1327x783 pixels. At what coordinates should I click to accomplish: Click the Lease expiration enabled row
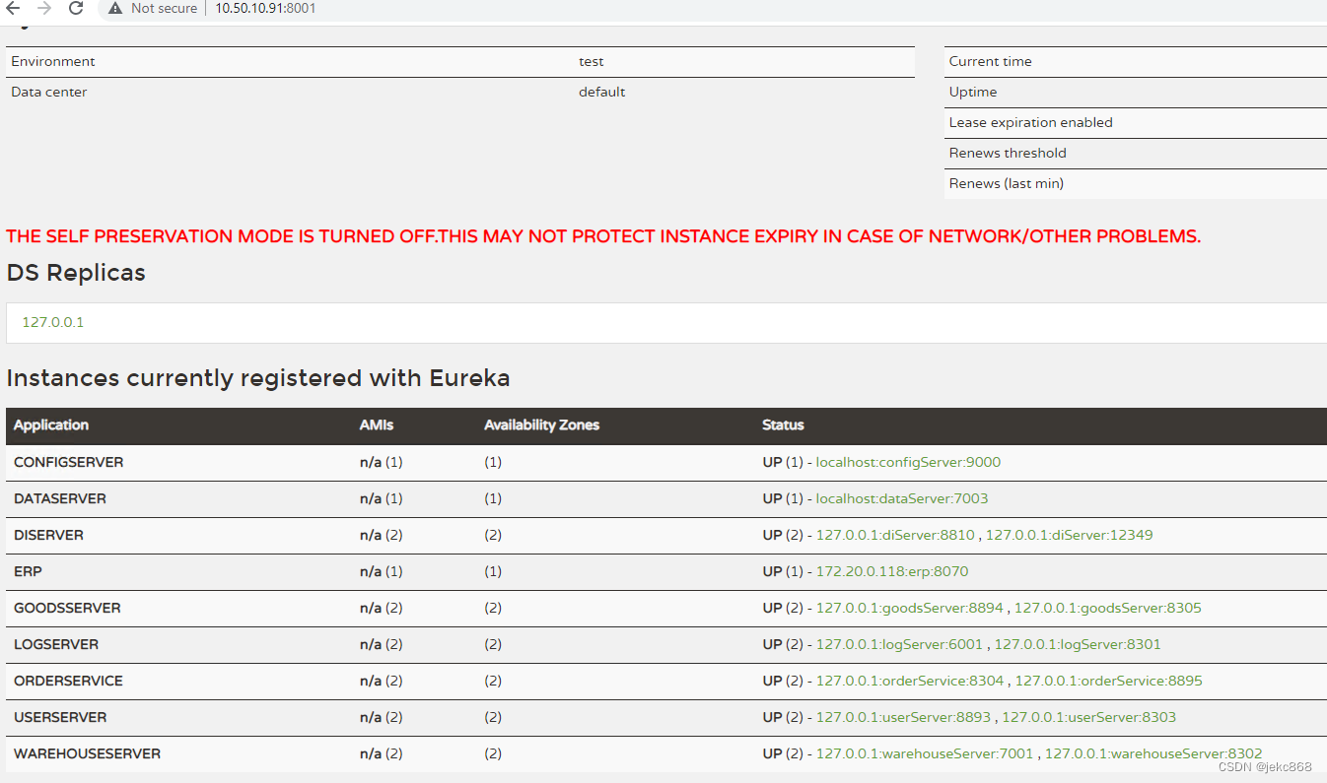(1136, 122)
